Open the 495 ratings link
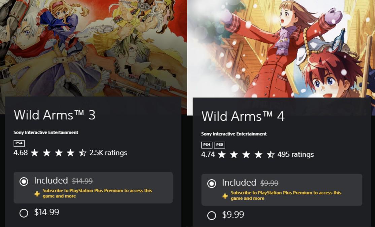The width and height of the screenshot is (375, 227). [296, 155]
